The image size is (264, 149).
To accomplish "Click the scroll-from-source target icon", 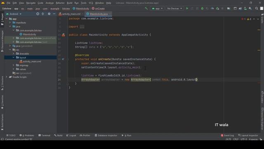I will click(38, 14).
